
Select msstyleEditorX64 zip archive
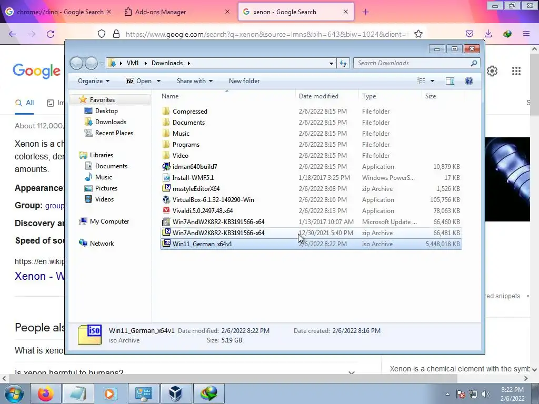click(x=196, y=189)
